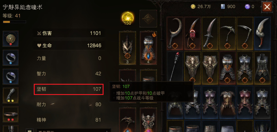Viewport: 277px width, 132px height.
Task: Pick the purple chest armor in inventory
Action: point(210,102)
